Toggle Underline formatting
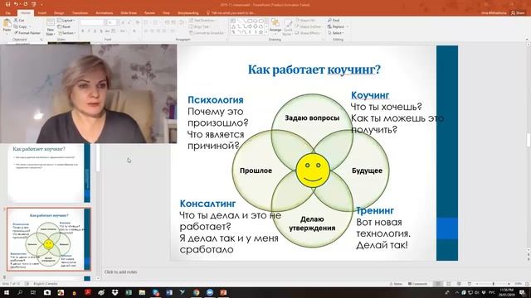The height and width of the screenshot is (298, 531). (x=95, y=31)
